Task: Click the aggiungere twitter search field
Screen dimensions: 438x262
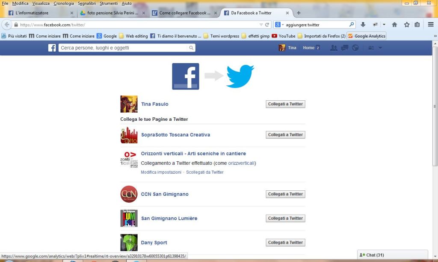Action: pos(316,24)
